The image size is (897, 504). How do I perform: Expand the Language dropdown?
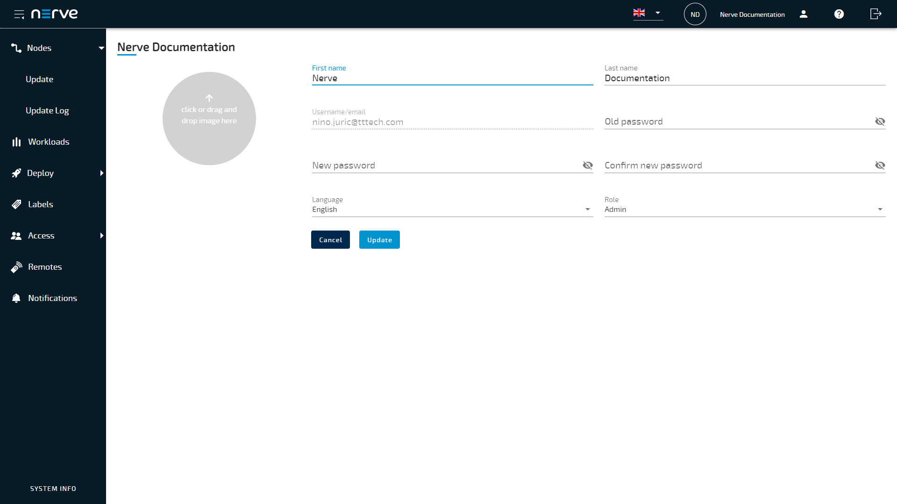(588, 209)
